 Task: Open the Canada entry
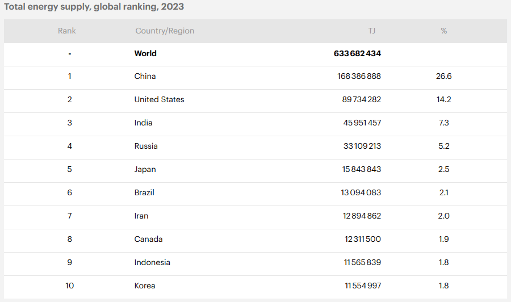click(148, 239)
